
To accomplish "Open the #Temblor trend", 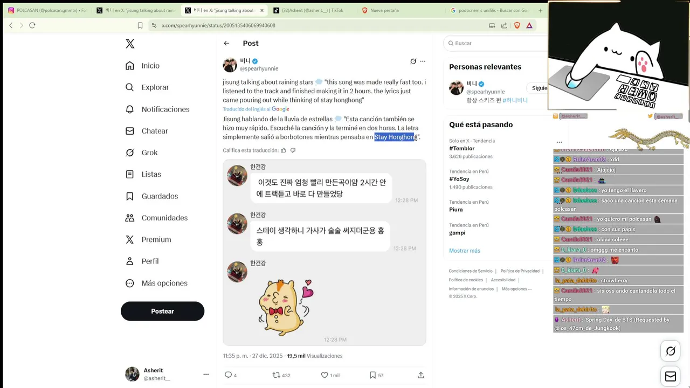I will click(x=462, y=148).
